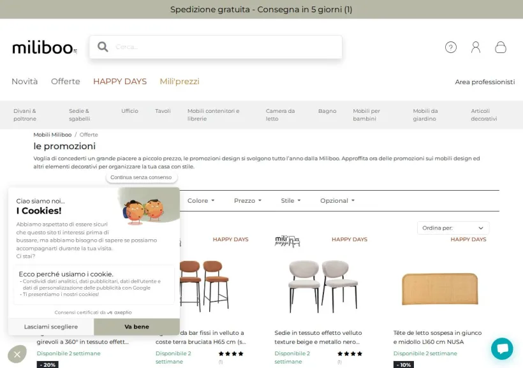523x368 pixels.
Task: Click HAPPY DAYS label above grey chairs
Action: (350, 239)
